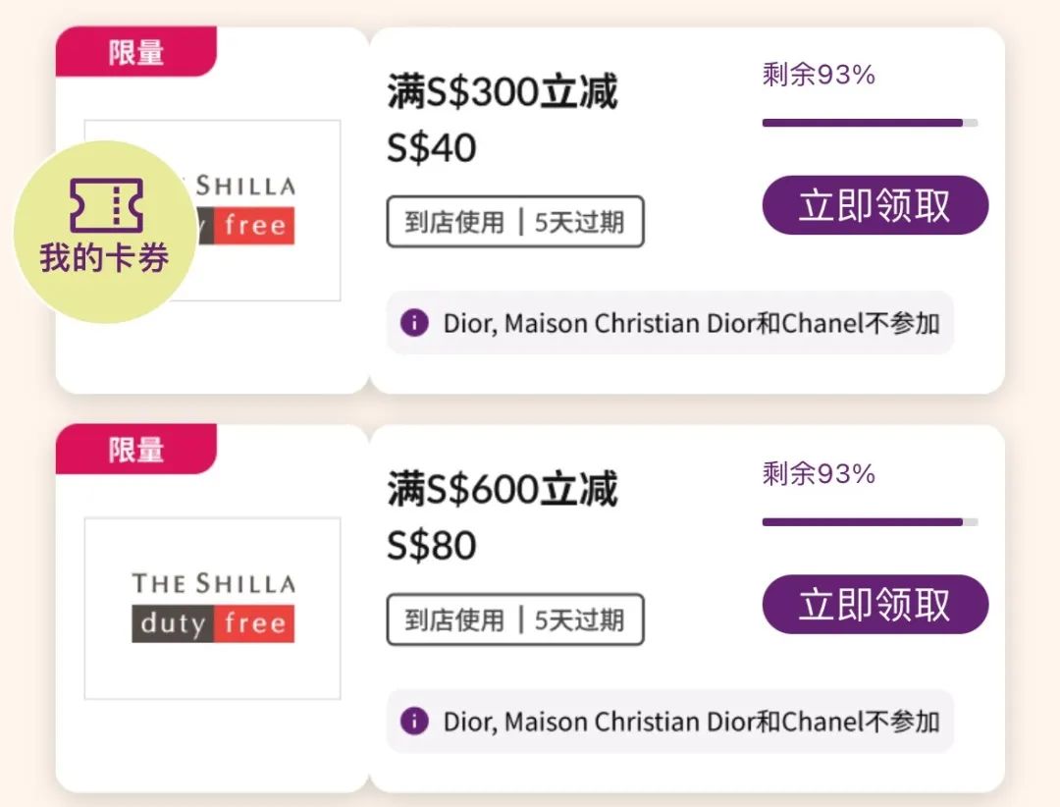Select the 到店使用 | 5天过期 tag under S$40
Screen dimensions: 1060x807
[514, 221]
